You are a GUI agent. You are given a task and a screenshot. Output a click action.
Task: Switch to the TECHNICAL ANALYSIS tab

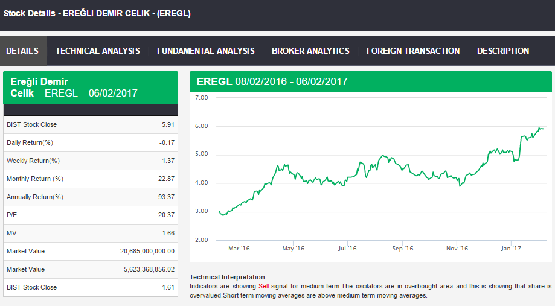pos(98,51)
